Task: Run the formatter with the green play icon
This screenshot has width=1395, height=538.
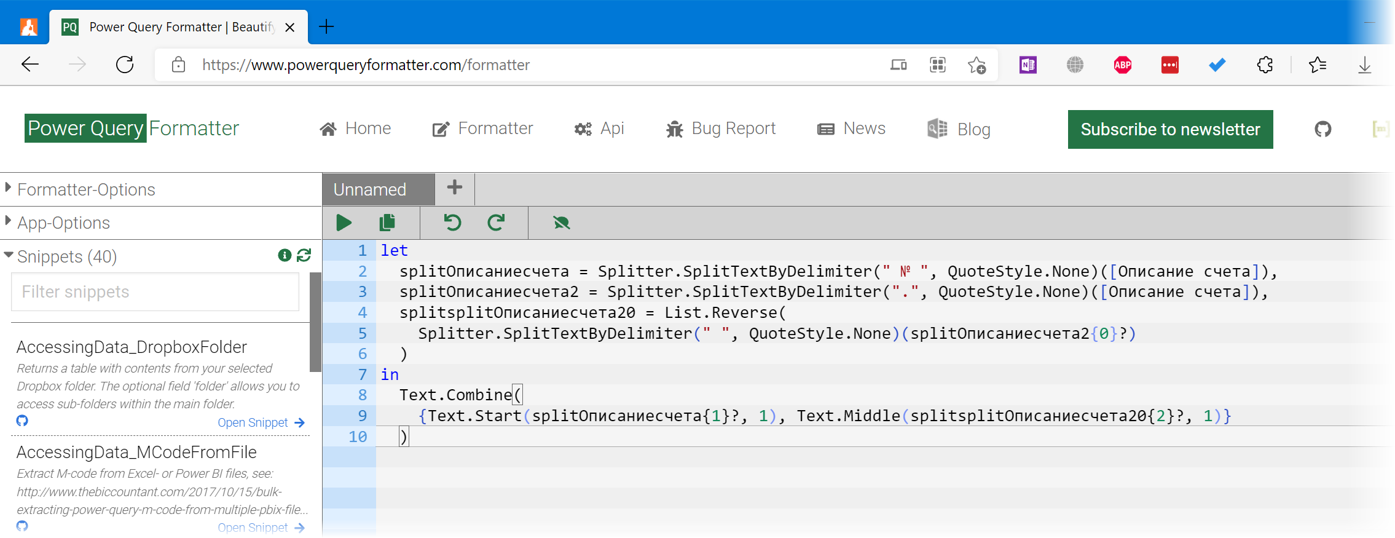Action: point(344,223)
